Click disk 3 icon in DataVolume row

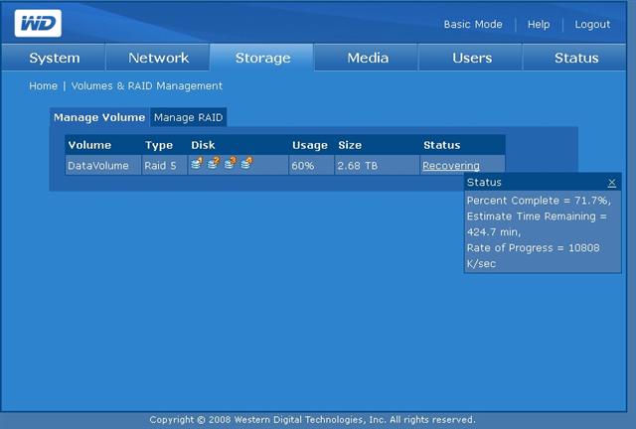click(x=230, y=163)
